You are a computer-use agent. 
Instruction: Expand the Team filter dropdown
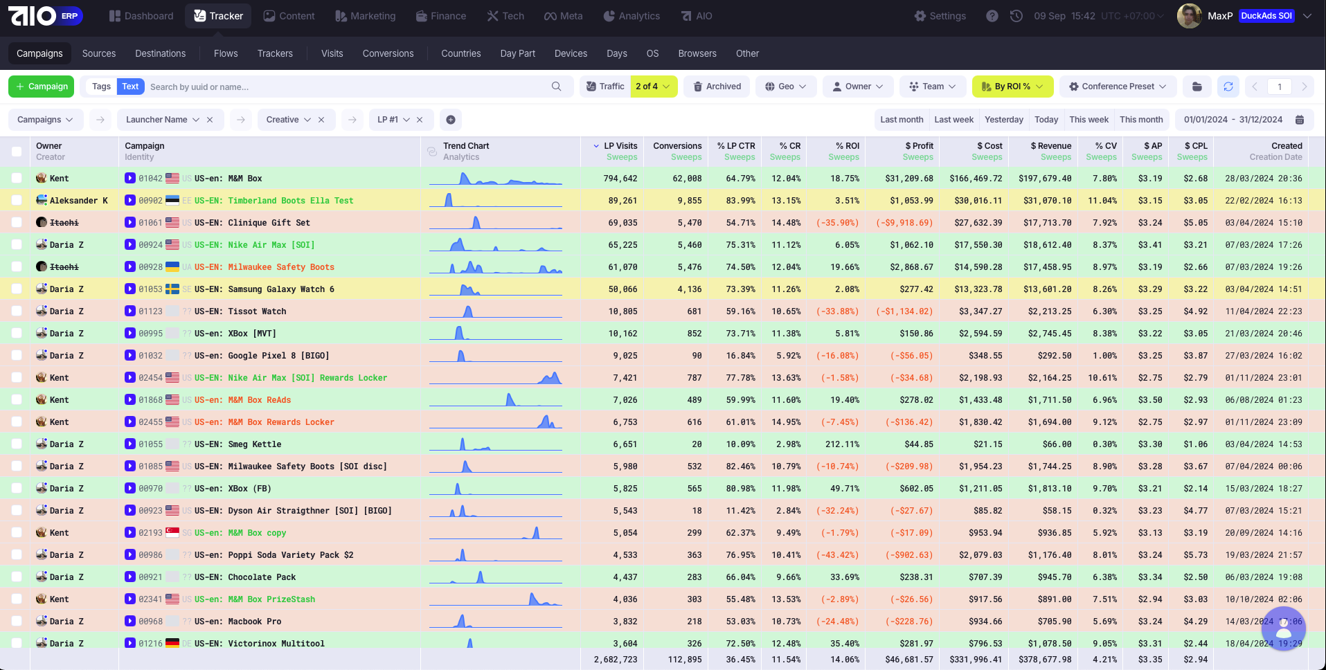coord(933,87)
